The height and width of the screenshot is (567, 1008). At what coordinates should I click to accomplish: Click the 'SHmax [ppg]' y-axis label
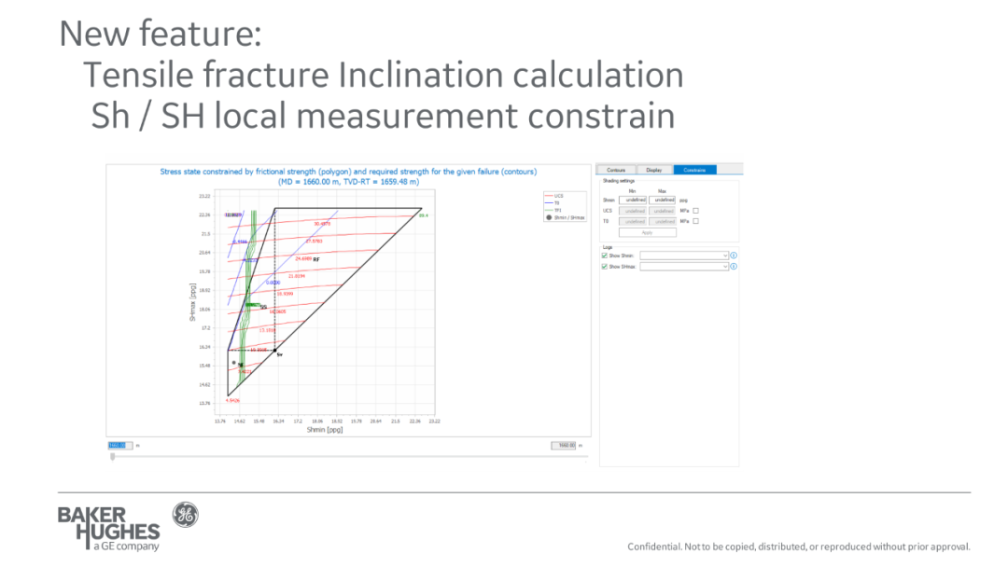[192, 302]
